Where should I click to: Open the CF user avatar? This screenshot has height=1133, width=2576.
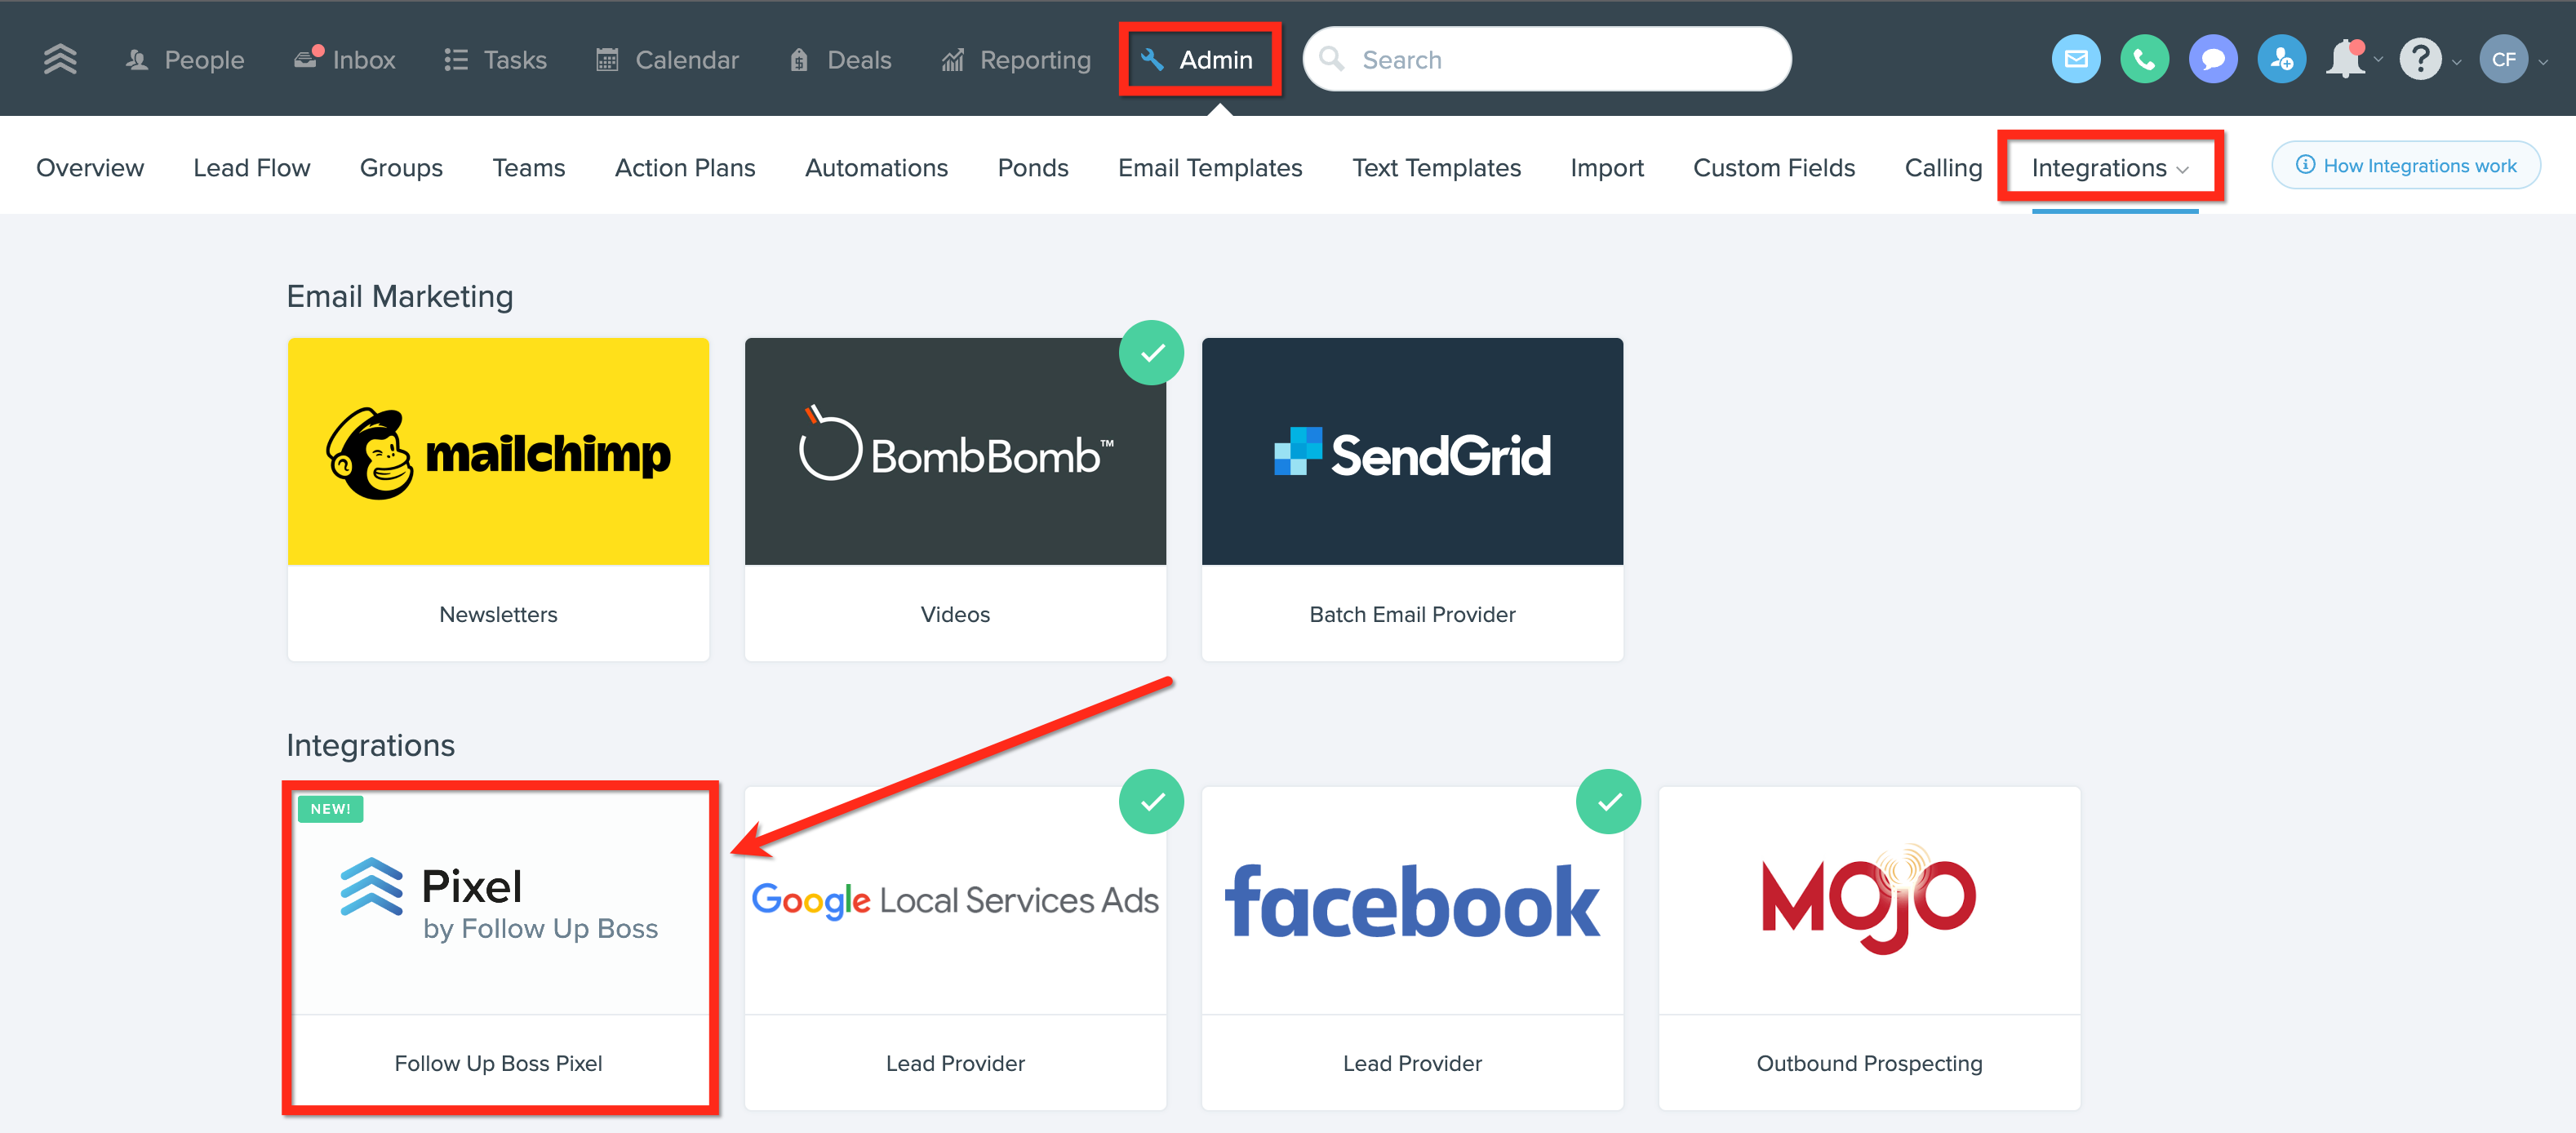[2503, 60]
